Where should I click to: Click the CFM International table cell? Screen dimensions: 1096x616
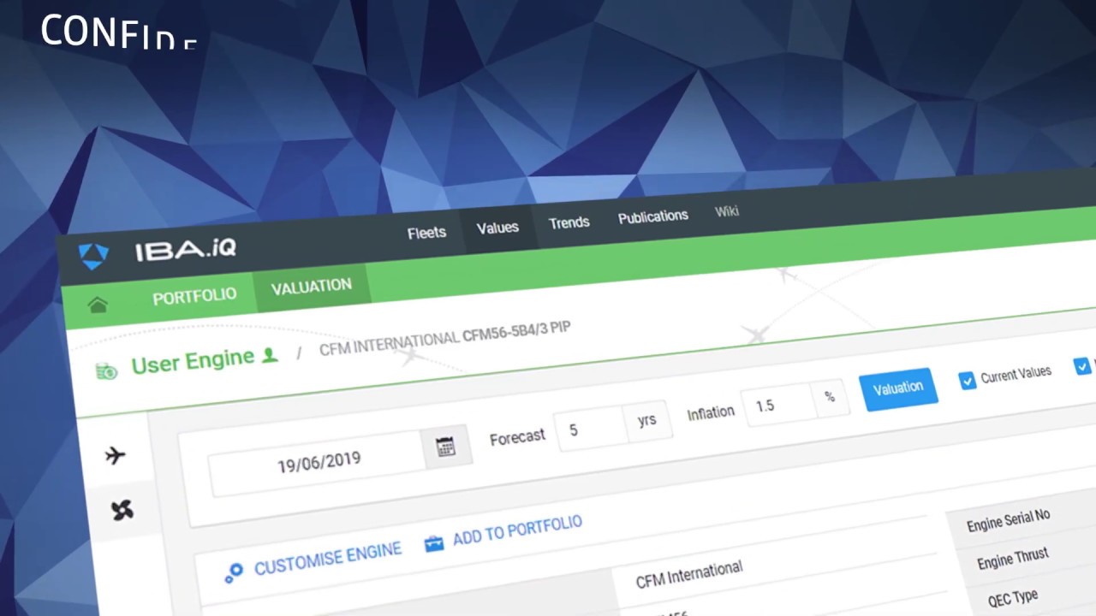pyautogui.click(x=689, y=574)
